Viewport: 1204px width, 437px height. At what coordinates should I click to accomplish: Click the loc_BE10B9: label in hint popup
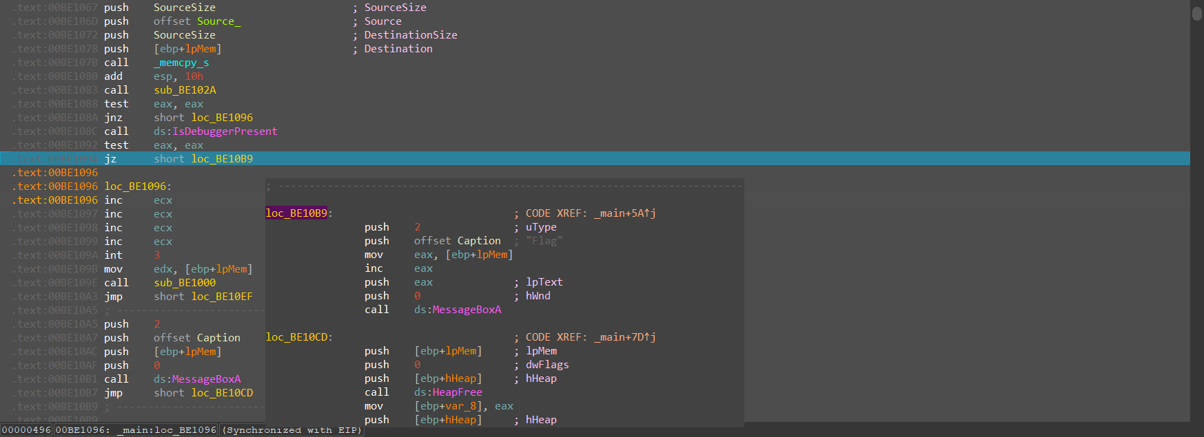tap(299, 213)
